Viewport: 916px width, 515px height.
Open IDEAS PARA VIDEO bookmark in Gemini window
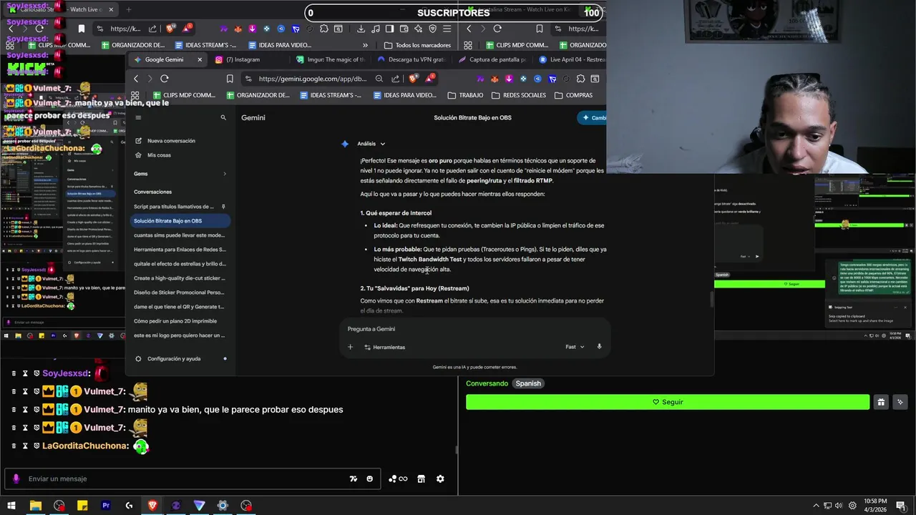pos(404,95)
